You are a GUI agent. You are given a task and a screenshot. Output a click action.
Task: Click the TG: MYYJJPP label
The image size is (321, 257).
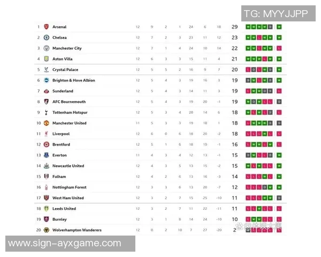pos(276,13)
